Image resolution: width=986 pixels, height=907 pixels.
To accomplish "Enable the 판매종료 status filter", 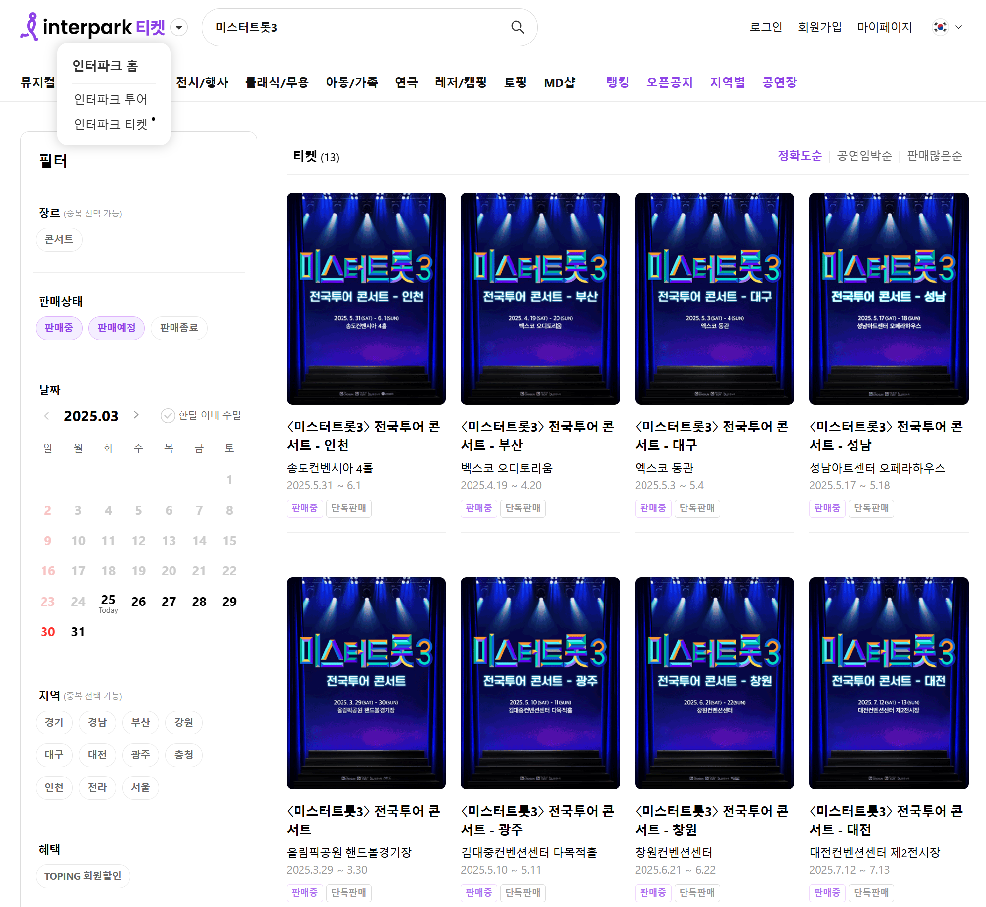I will pos(179,328).
